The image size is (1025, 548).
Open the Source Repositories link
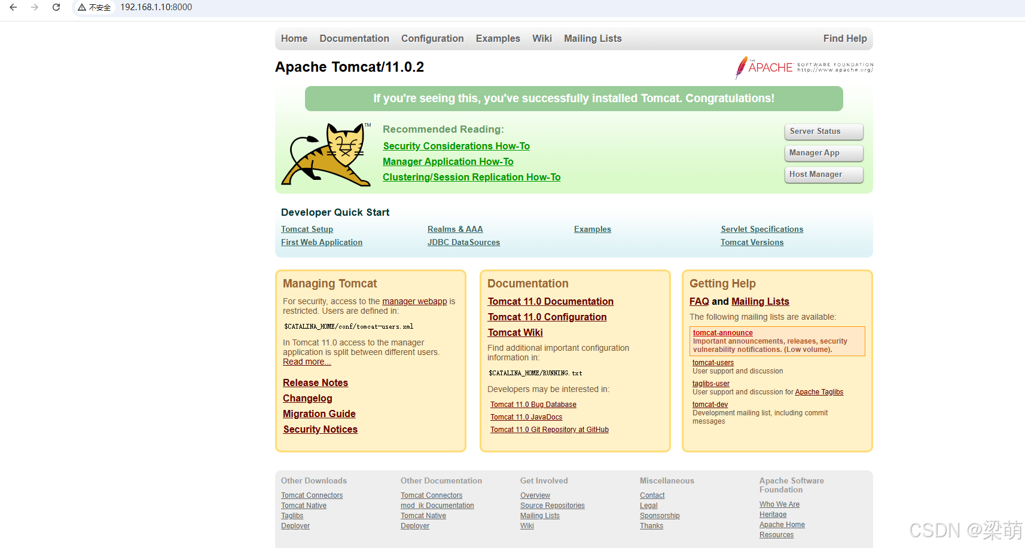pyautogui.click(x=553, y=506)
